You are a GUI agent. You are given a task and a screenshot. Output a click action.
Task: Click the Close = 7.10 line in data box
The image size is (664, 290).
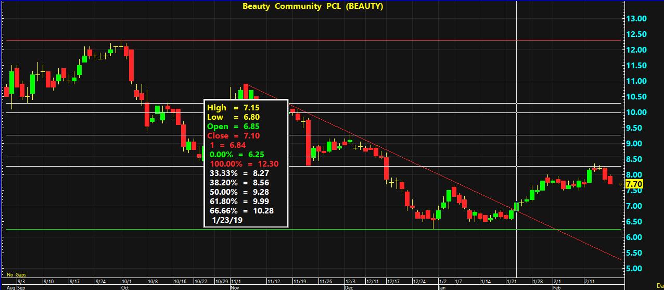tap(233, 136)
